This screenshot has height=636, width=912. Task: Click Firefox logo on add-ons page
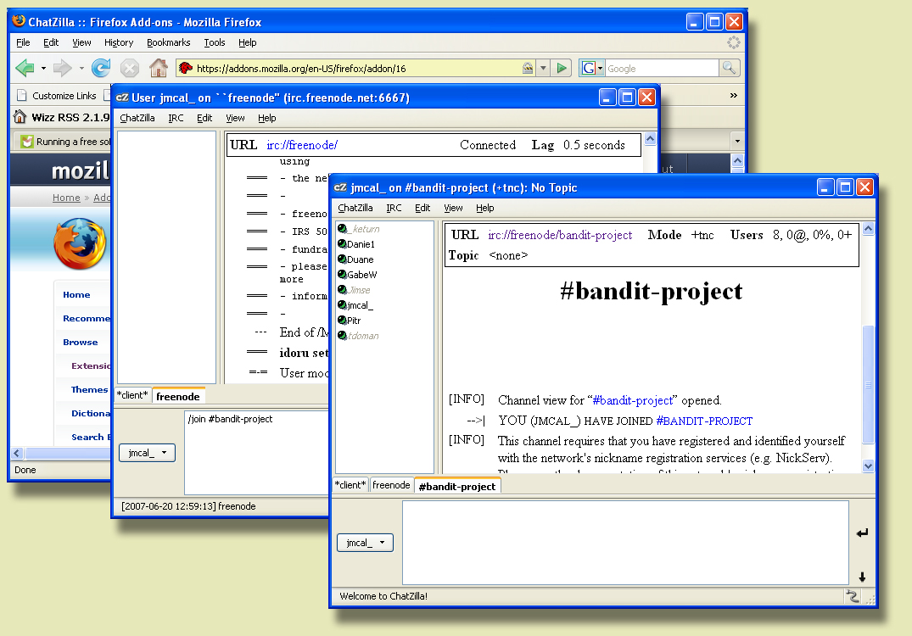80,243
